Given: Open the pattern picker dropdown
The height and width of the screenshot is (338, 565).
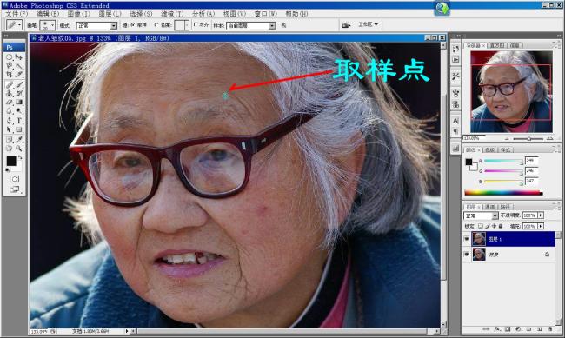Looking at the screenshot, I should (187, 25).
